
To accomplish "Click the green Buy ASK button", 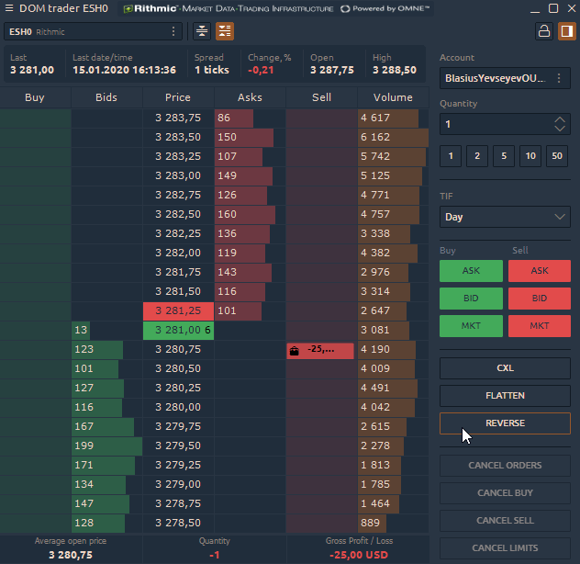I will [x=471, y=271].
